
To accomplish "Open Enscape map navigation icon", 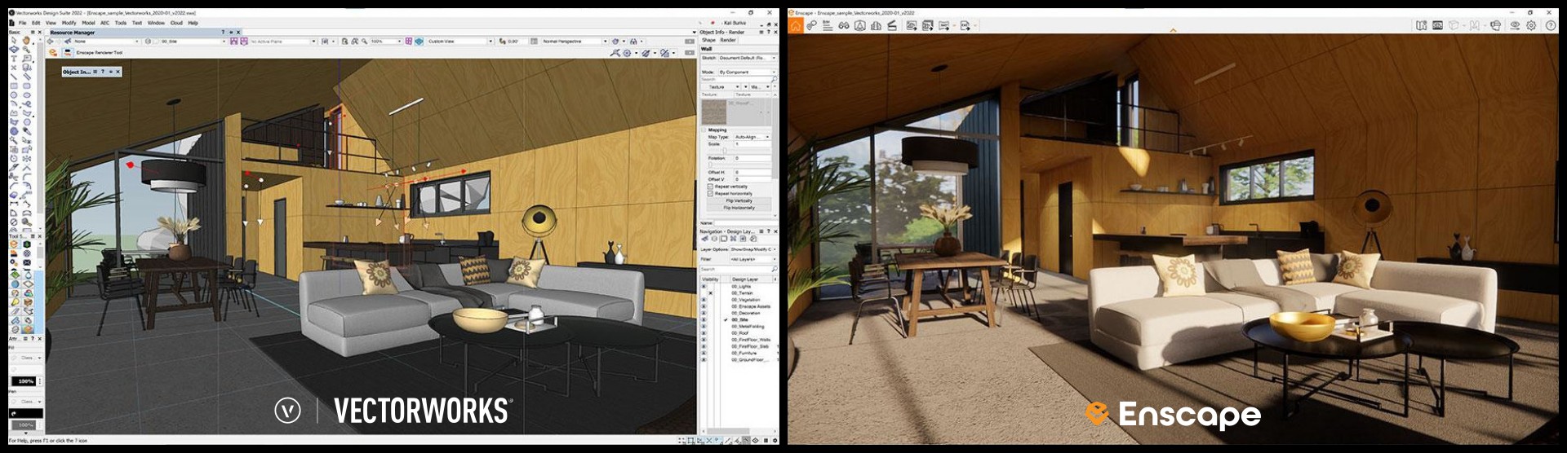I will (x=1421, y=26).
